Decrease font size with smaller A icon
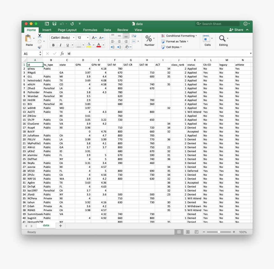The width and height of the screenshot is (274, 269). (x=101, y=38)
